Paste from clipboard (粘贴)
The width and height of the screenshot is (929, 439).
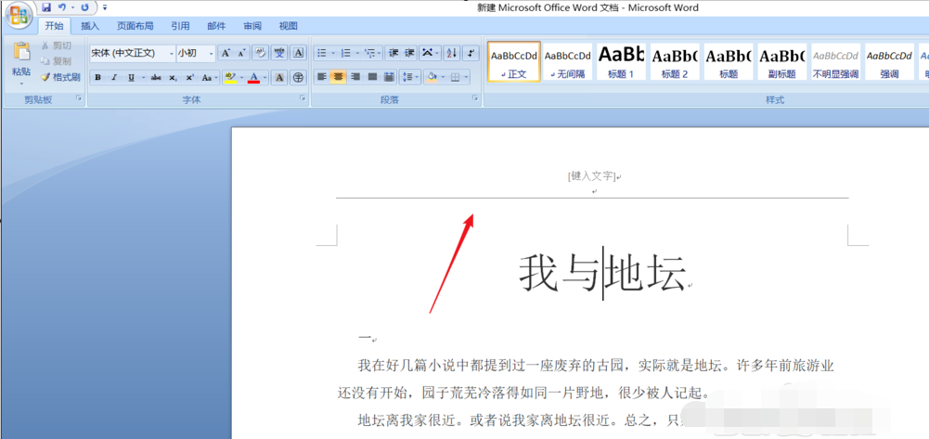[21, 64]
